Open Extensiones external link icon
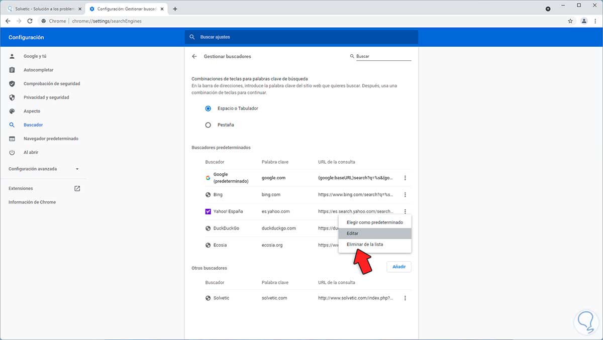 tap(77, 188)
